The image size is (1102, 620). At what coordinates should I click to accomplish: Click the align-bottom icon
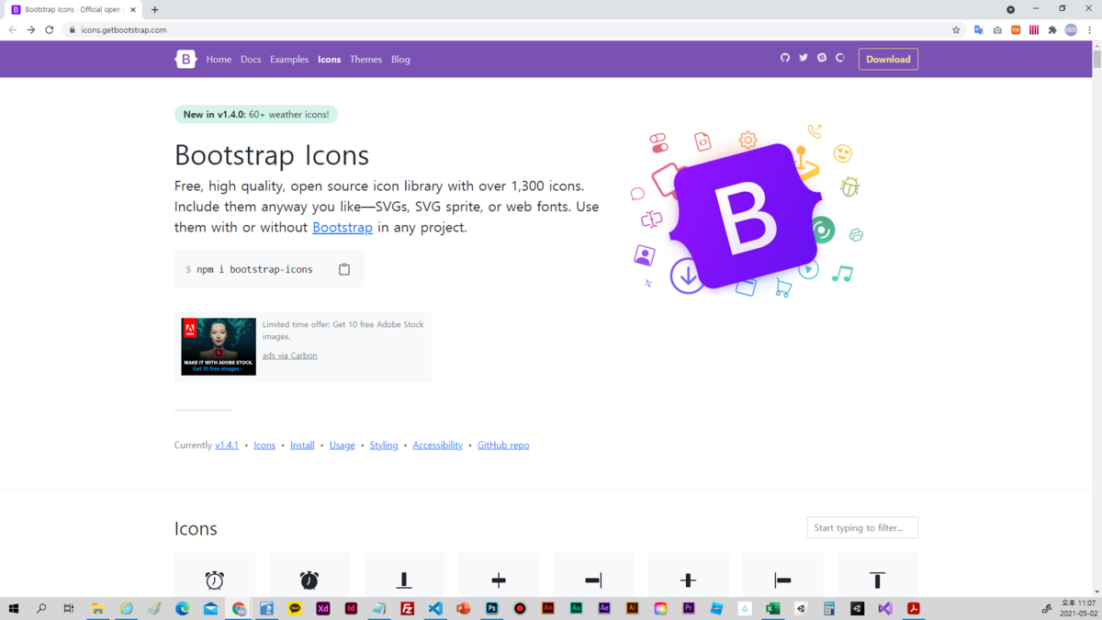[x=404, y=580]
